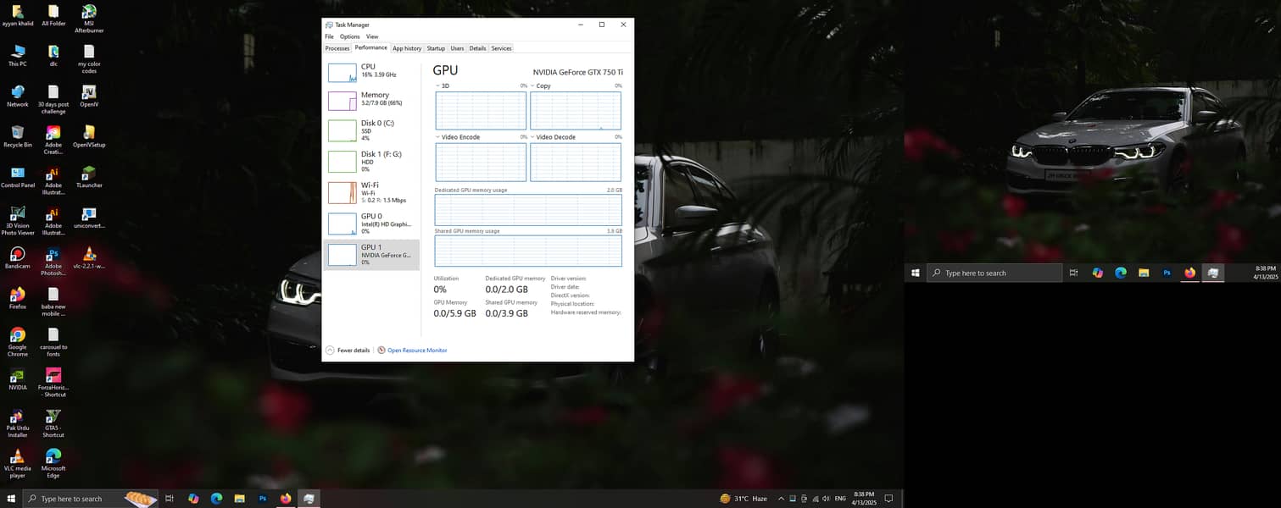Open the 3D engine graph dropdown
The image size is (1281, 508).
click(x=438, y=86)
